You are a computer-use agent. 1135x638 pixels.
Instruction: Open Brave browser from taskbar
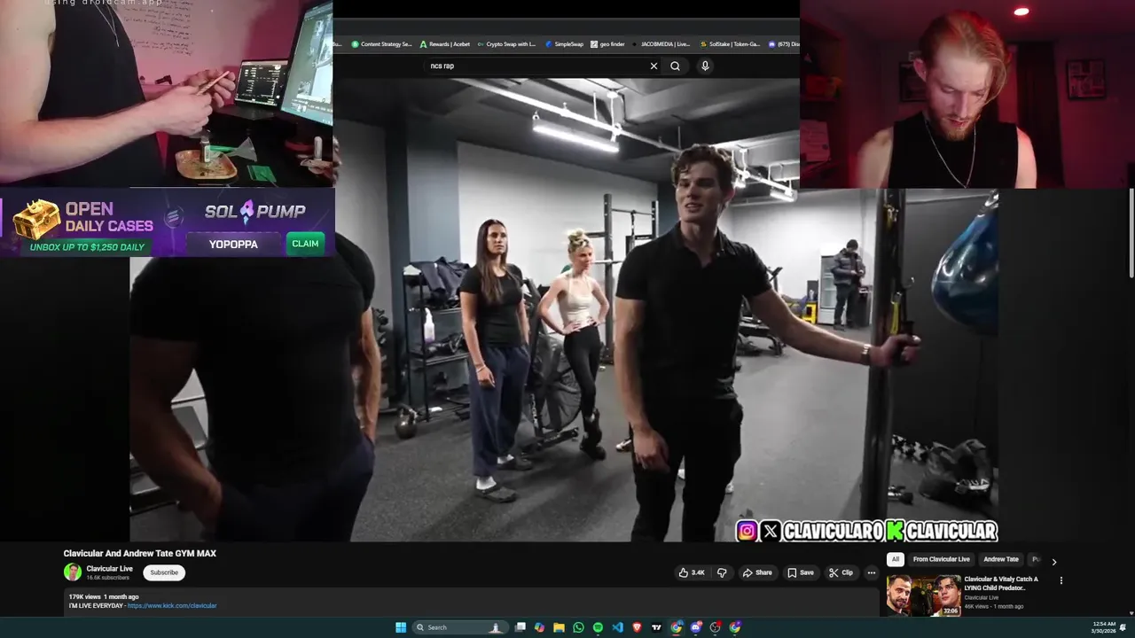click(638, 627)
